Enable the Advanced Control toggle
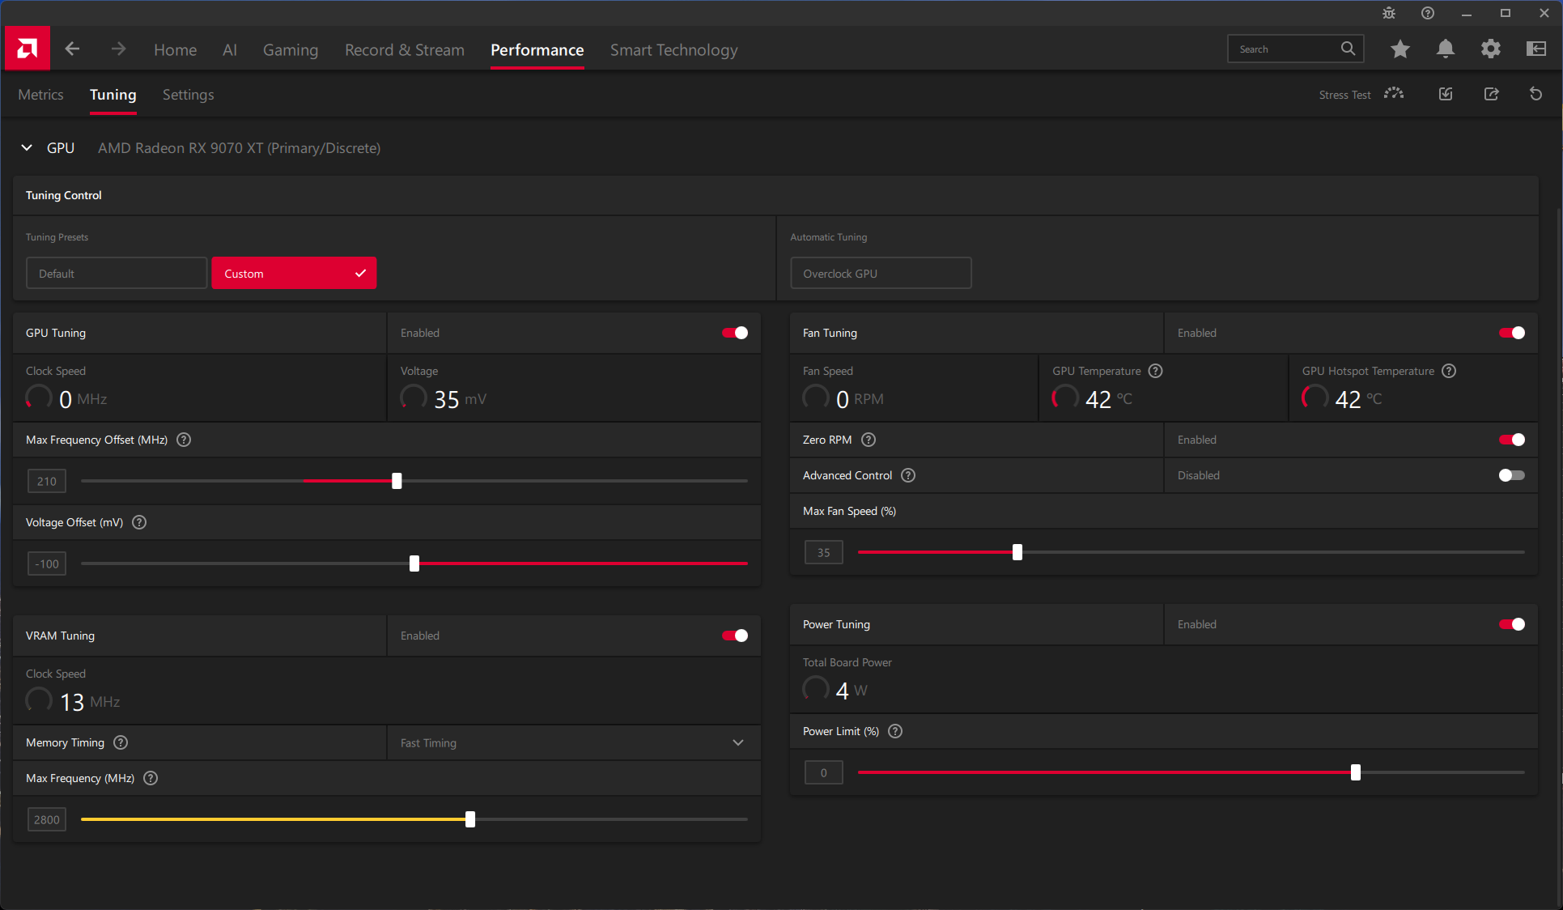This screenshot has width=1563, height=910. (x=1511, y=475)
